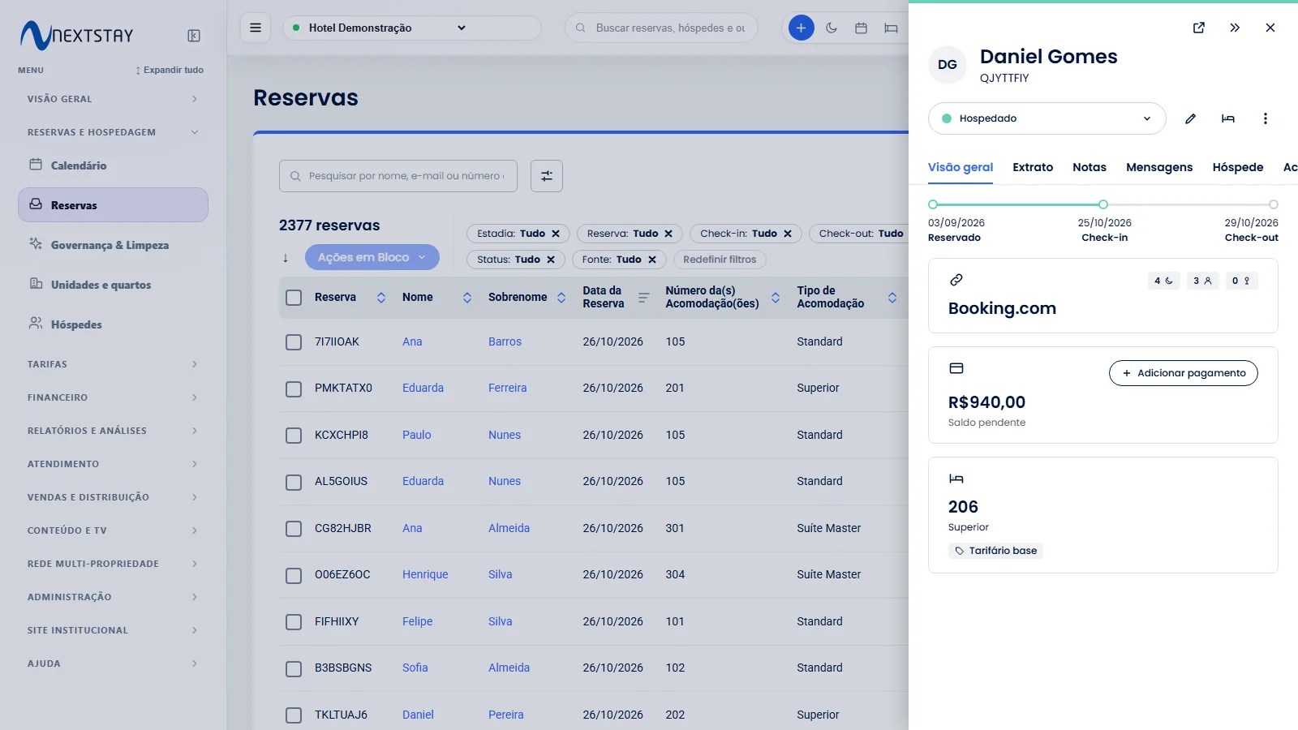This screenshot has height=730, width=1298.
Task: Open the hamburger menu in the top bar
Action: tap(256, 28)
